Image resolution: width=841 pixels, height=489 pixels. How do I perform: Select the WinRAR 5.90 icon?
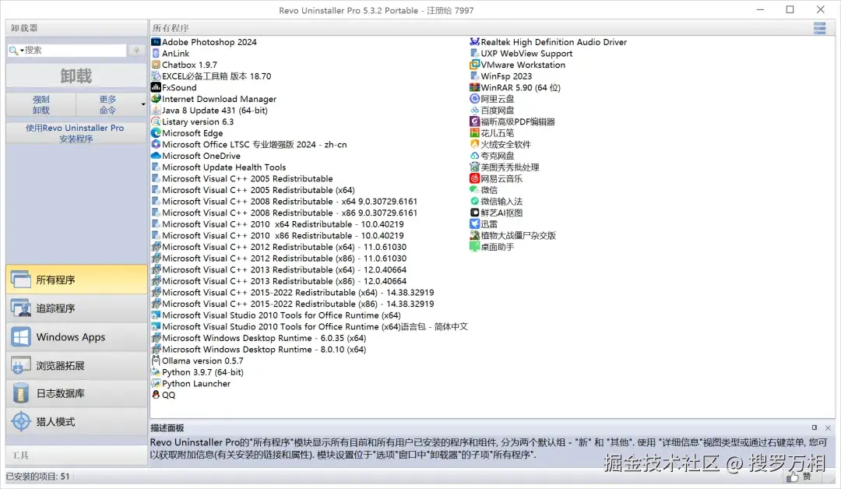pyautogui.click(x=474, y=87)
